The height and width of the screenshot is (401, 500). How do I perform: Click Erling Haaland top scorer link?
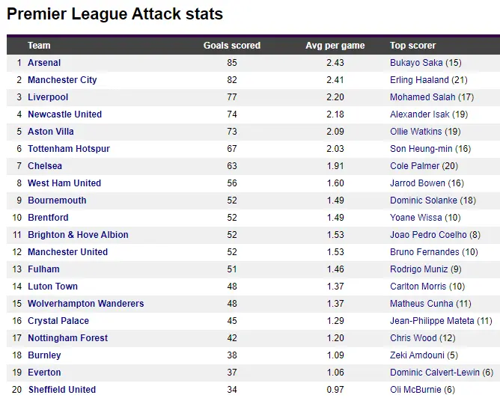(419, 80)
